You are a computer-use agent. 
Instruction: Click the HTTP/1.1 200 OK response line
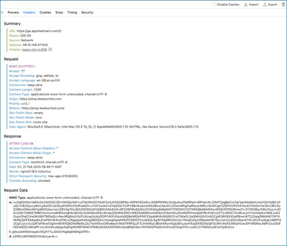point(21,144)
